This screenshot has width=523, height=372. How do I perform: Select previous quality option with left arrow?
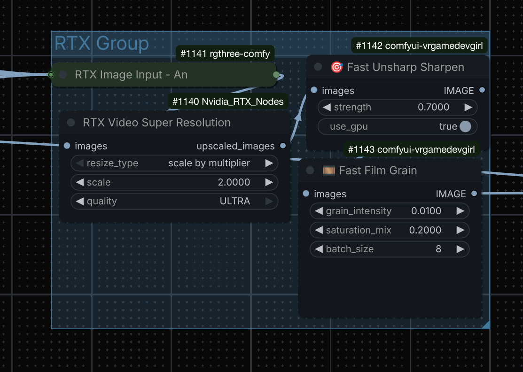click(80, 201)
